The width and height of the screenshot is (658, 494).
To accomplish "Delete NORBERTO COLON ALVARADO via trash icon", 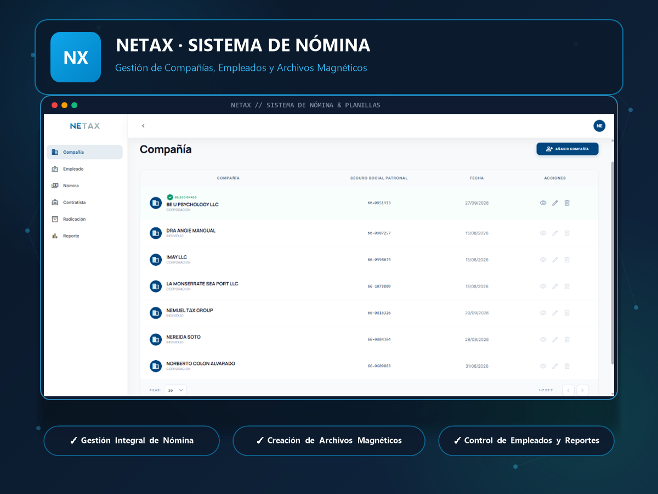I will (x=567, y=366).
